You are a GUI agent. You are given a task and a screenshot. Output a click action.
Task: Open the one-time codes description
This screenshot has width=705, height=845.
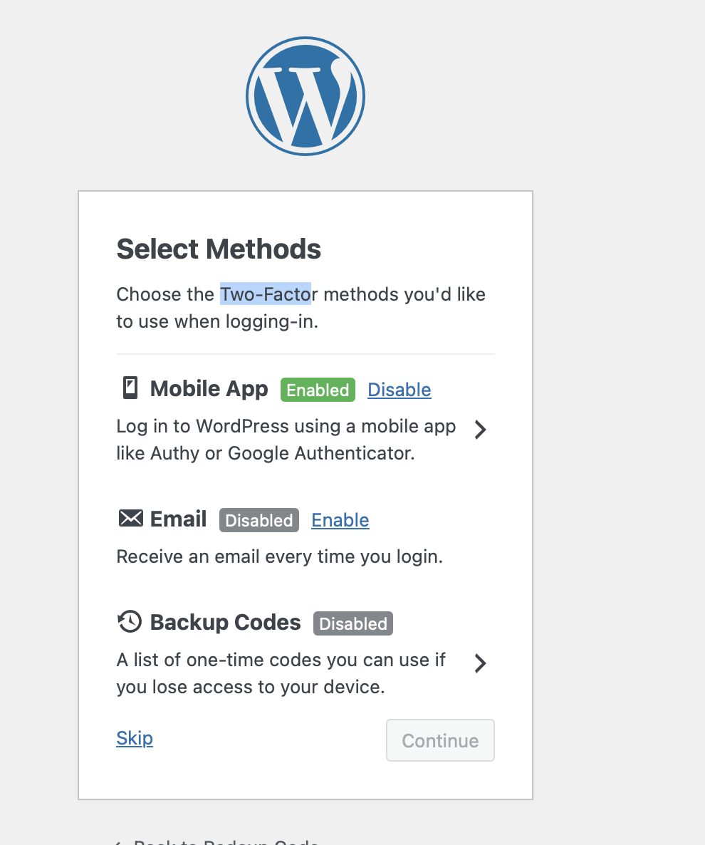pyautogui.click(x=281, y=673)
